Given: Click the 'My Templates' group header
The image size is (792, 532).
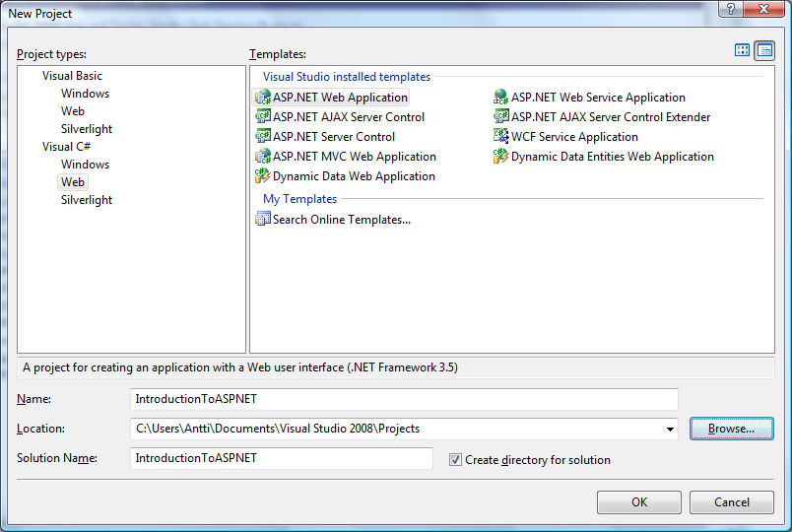Looking at the screenshot, I should pos(299,199).
